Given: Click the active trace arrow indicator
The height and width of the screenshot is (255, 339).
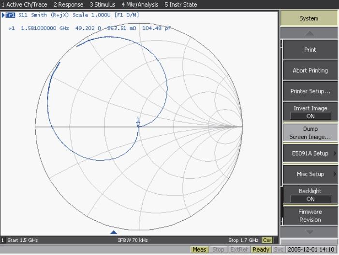Looking at the screenshot, I should tap(3, 15).
